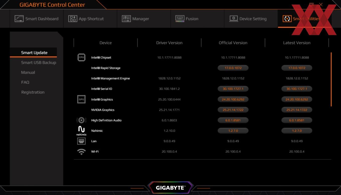
Task: Click the Manager keyboard icon
Action: tap(126, 19)
